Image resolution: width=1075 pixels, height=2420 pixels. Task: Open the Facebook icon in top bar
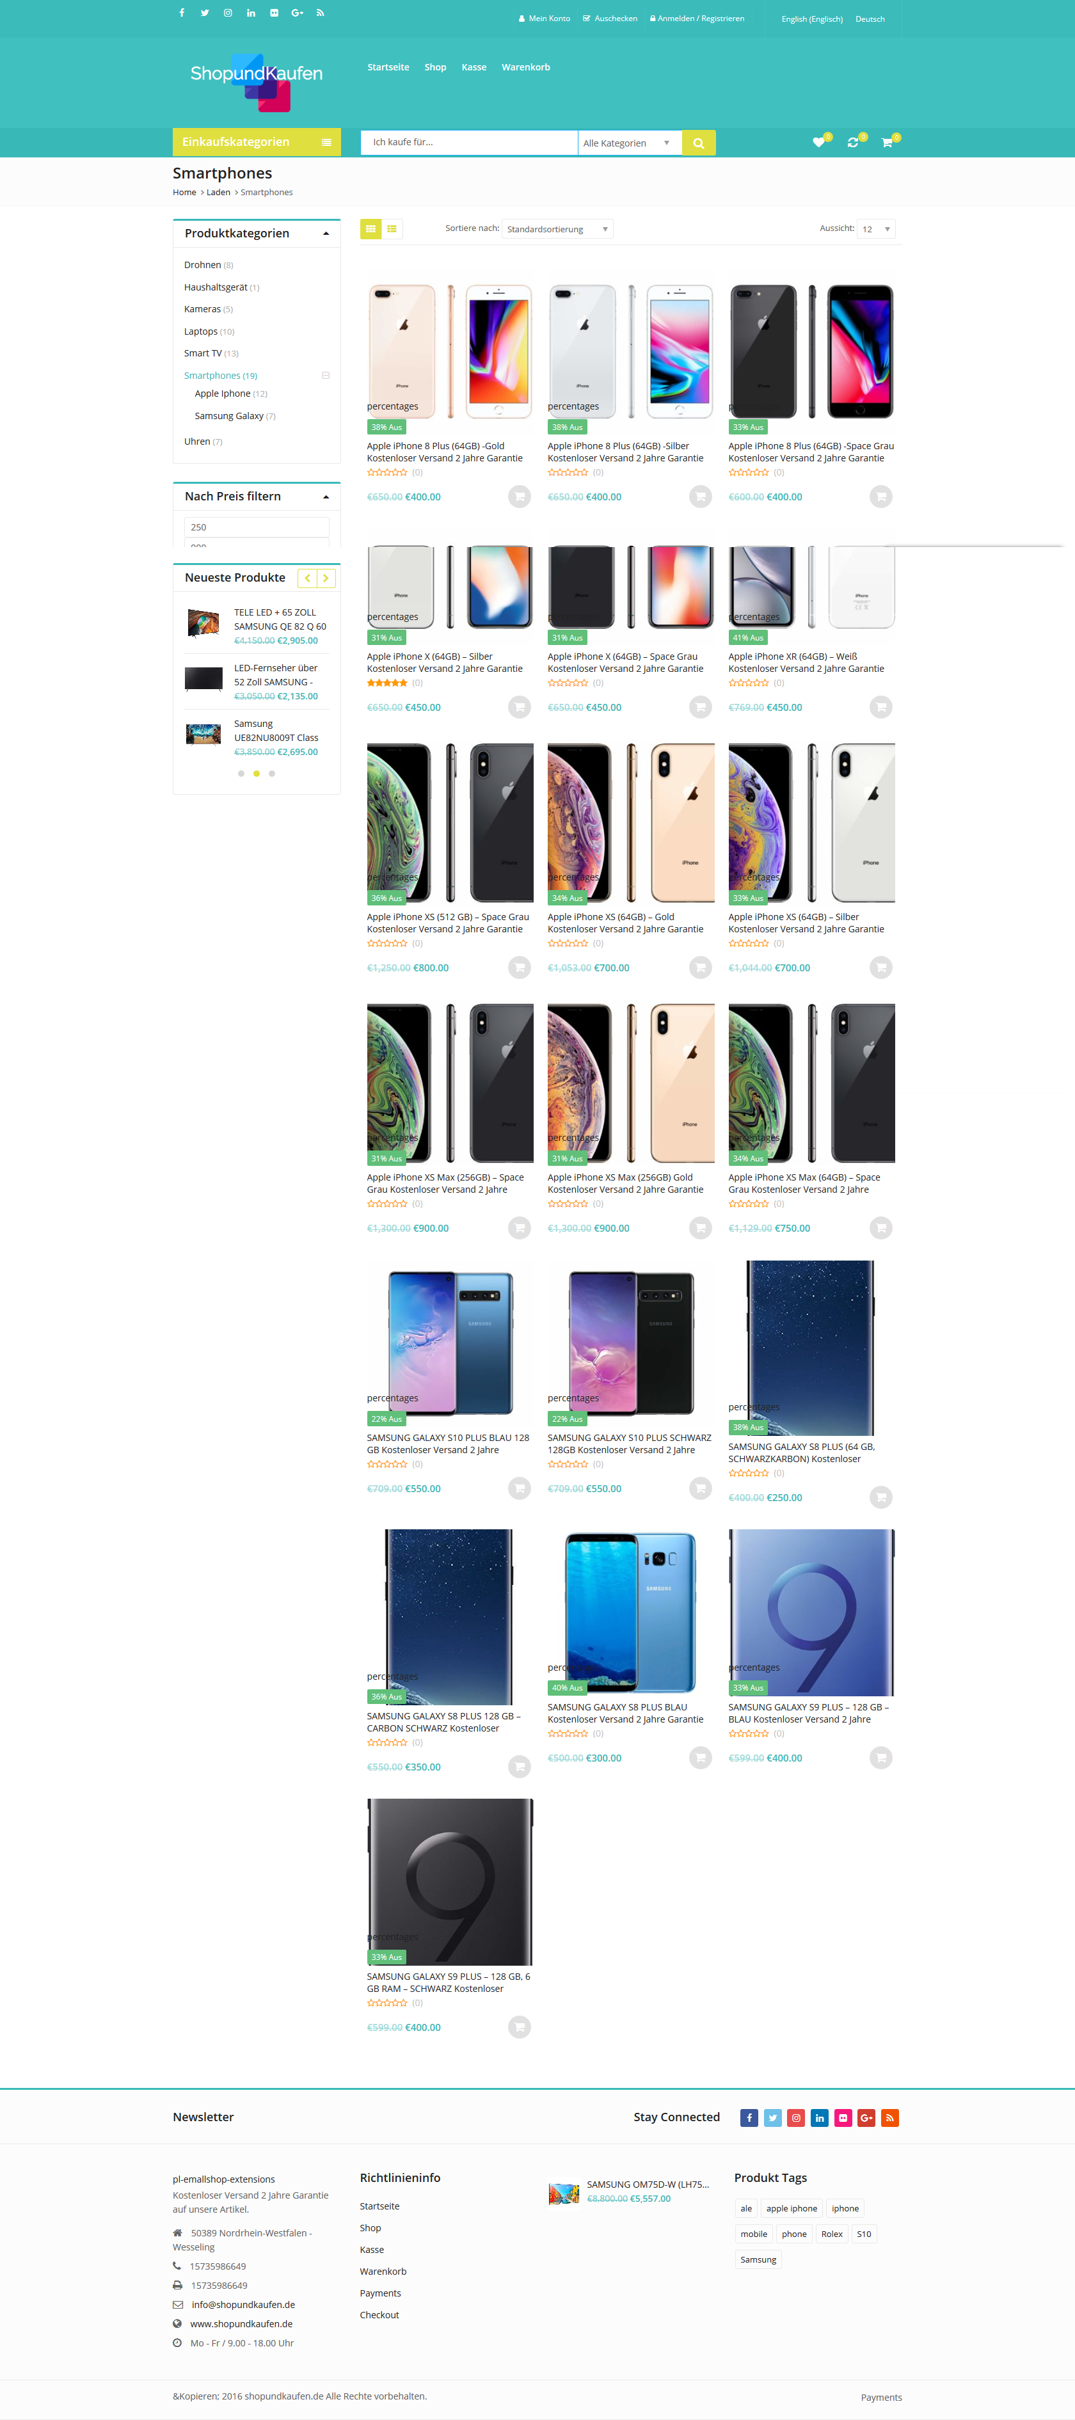[x=181, y=13]
